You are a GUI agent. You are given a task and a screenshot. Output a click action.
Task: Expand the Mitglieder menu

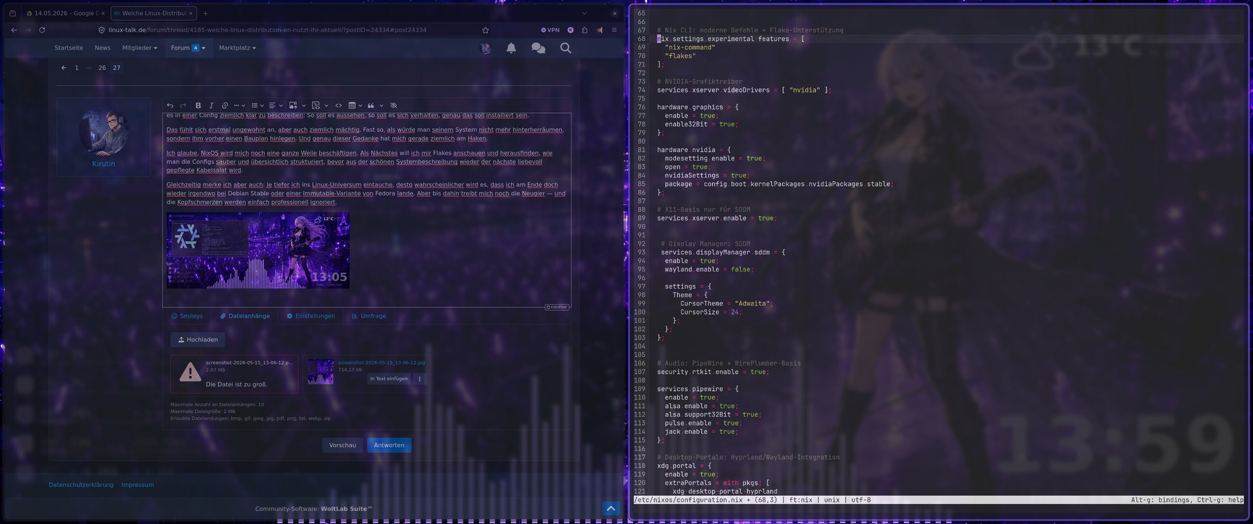click(x=140, y=48)
